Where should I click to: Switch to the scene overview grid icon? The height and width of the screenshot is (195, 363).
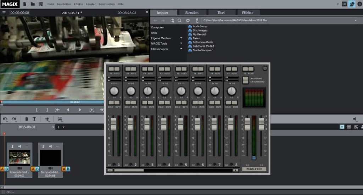pyautogui.click(x=349, y=127)
